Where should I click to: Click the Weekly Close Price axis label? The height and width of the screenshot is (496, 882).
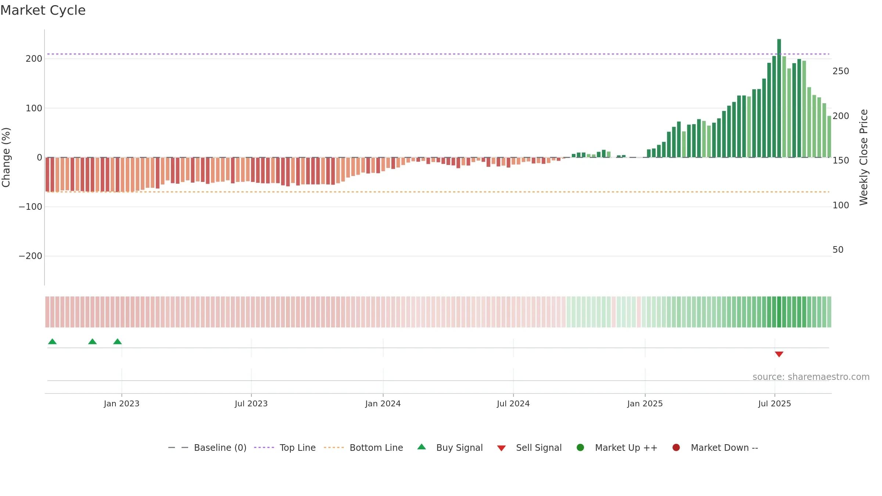coord(864,157)
